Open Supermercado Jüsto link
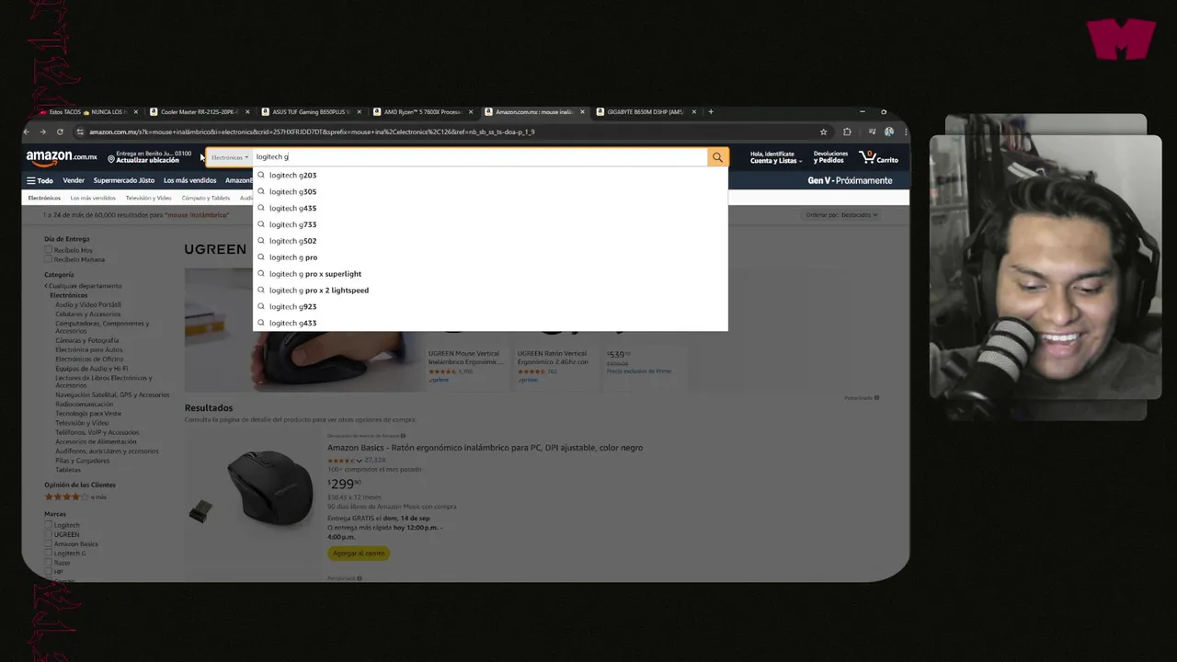 pyautogui.click(x=124, y=181)
